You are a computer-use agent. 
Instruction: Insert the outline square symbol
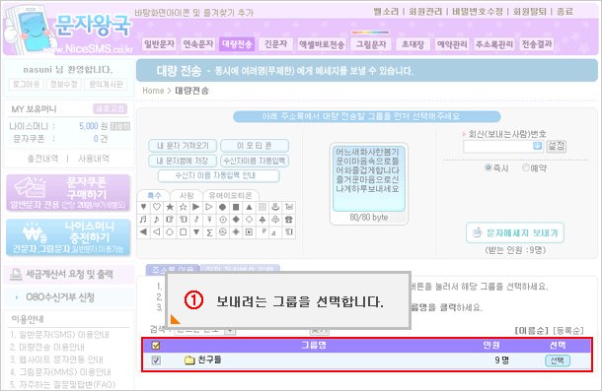184,231
